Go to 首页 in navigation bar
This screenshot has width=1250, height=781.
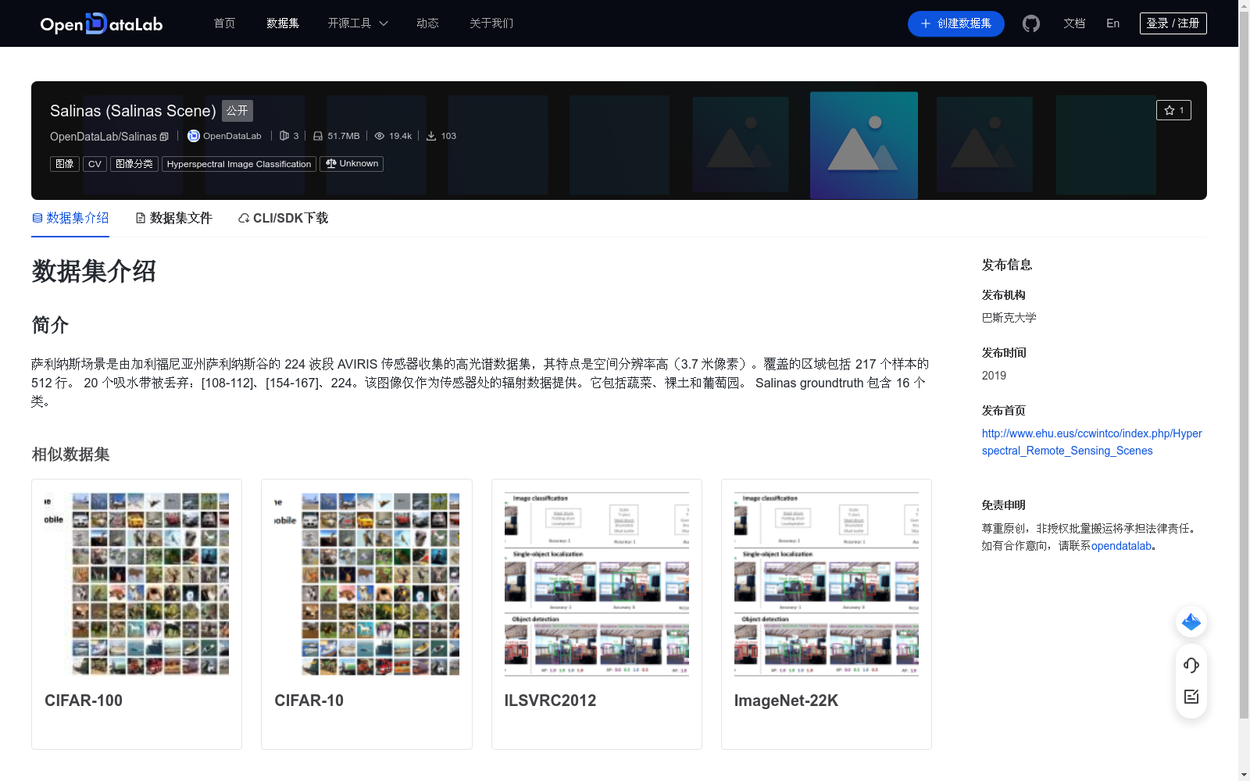coord(225,23)
